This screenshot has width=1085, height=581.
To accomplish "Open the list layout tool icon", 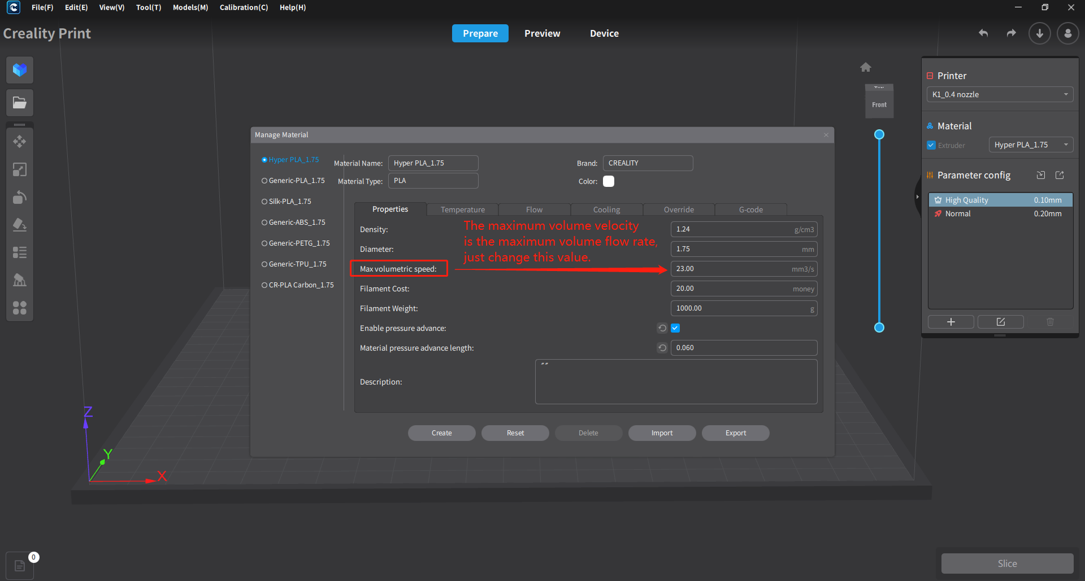I will pyautogui.click(x=20, y=252).
